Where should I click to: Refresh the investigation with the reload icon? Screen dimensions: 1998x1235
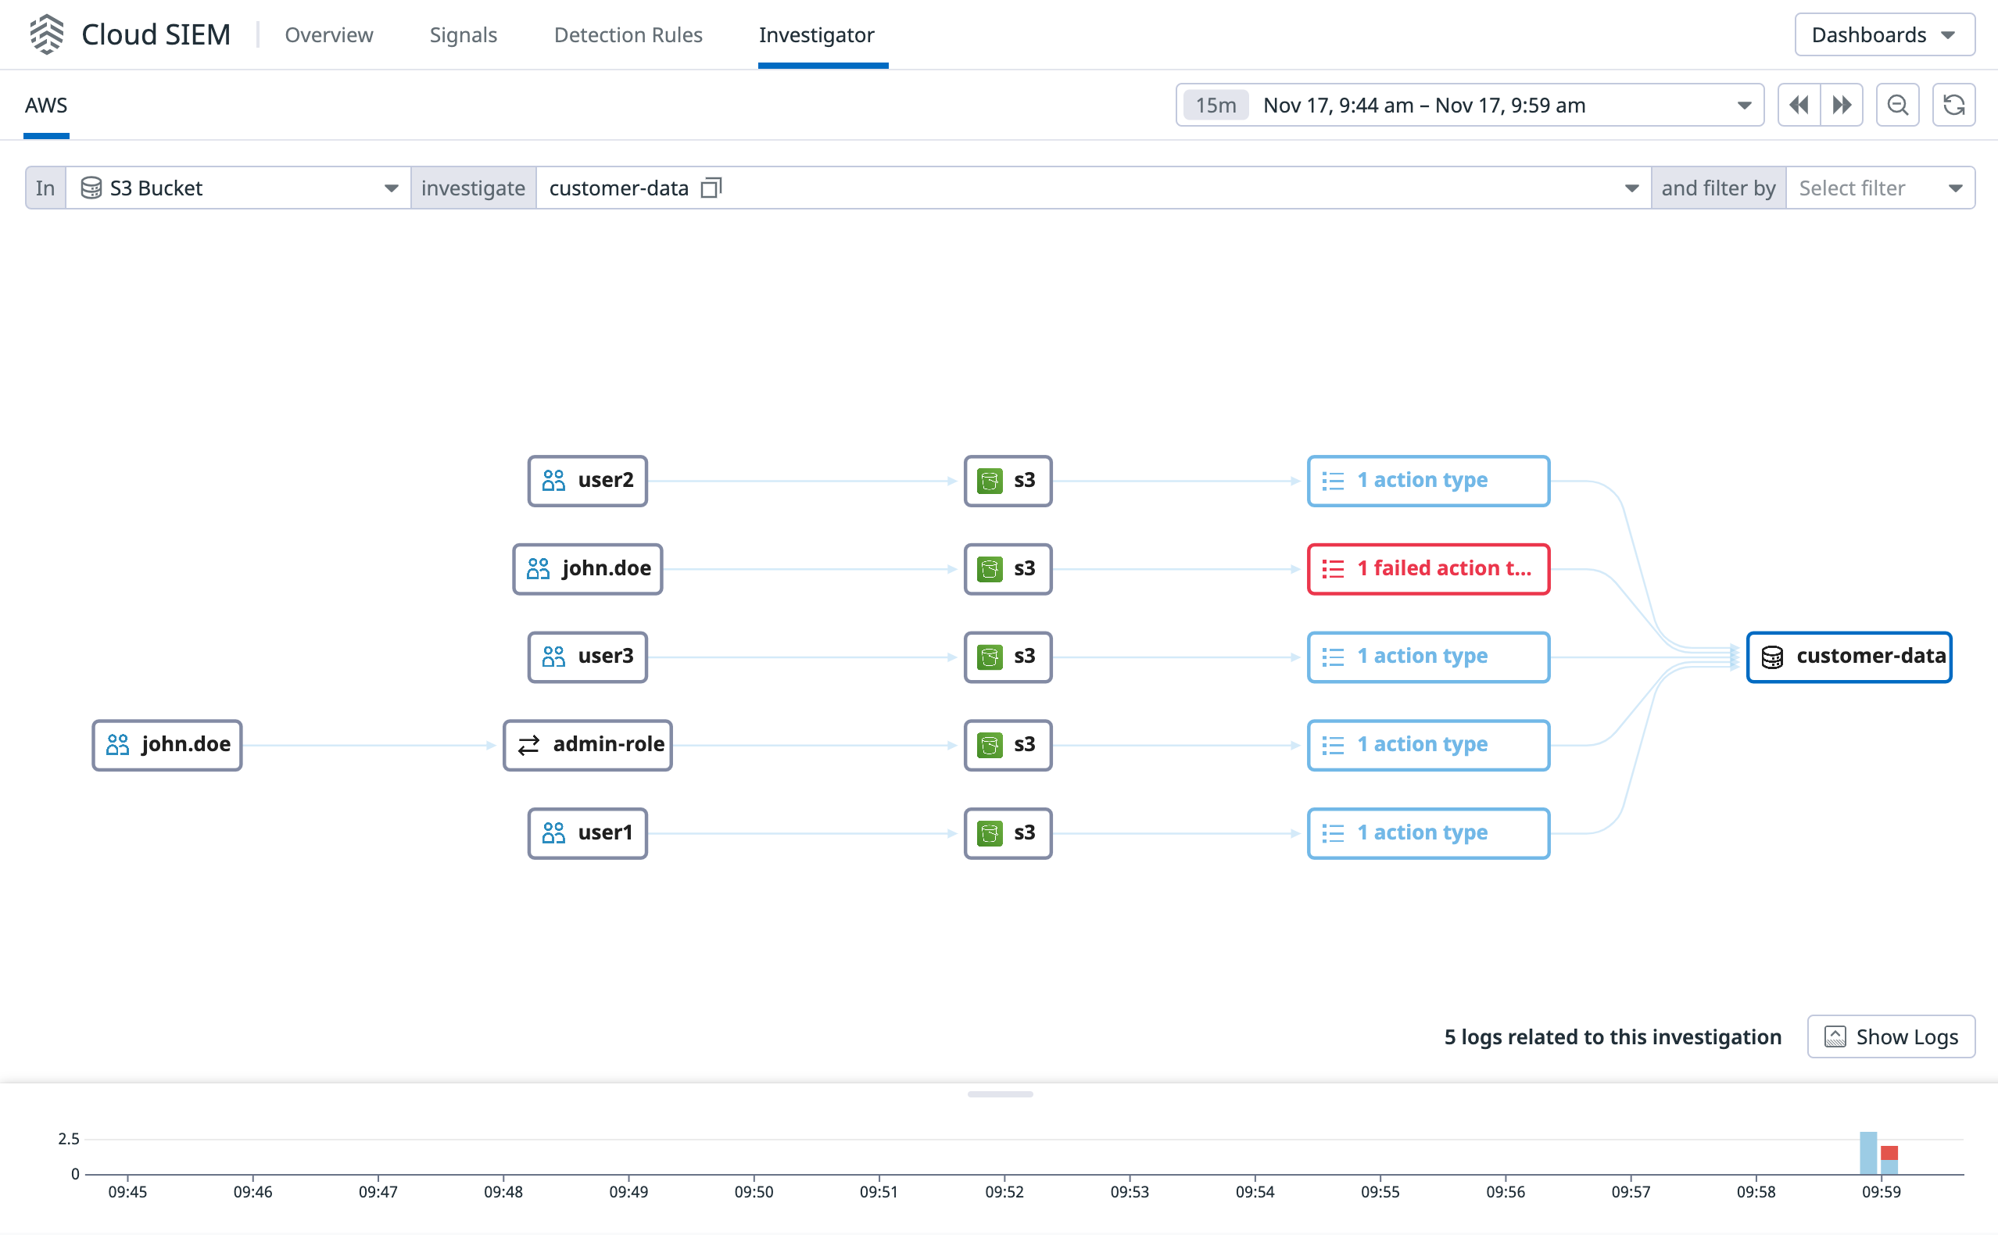[x=1954, y=105]
